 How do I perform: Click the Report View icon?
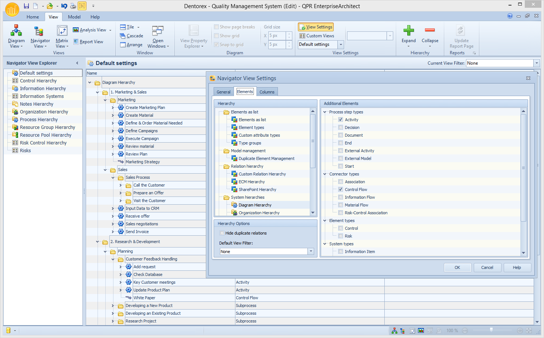coord(89,41)
